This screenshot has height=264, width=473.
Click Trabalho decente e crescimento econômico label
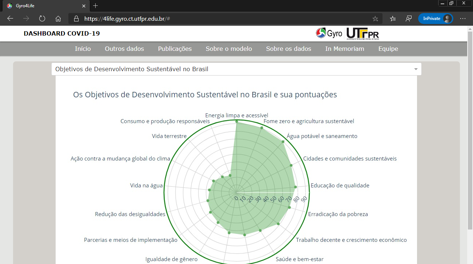351,240
